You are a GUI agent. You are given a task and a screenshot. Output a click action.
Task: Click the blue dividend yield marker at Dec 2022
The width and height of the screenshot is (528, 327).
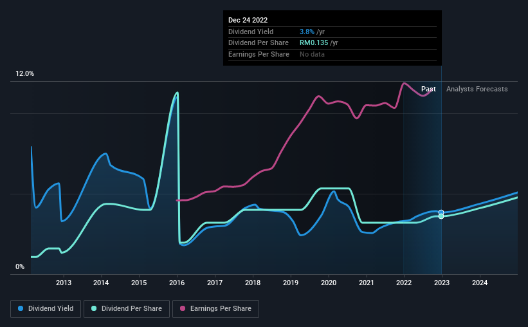click(441, 212)
